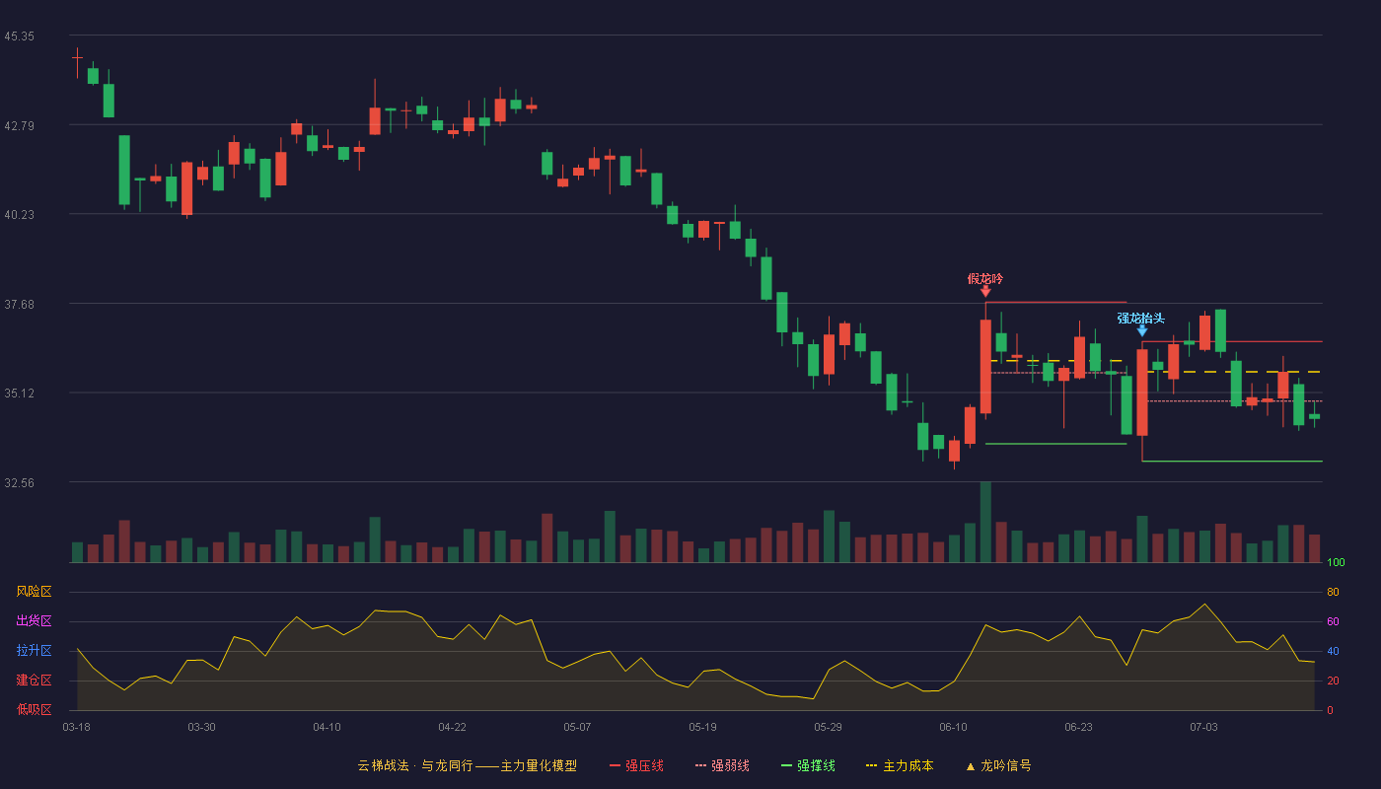Select the 建仓区 zone label
The height and width of the screenshot is (789, 1381).
34,681
